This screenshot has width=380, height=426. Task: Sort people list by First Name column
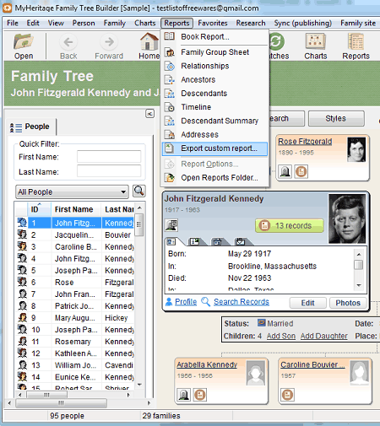pos(76,209)
